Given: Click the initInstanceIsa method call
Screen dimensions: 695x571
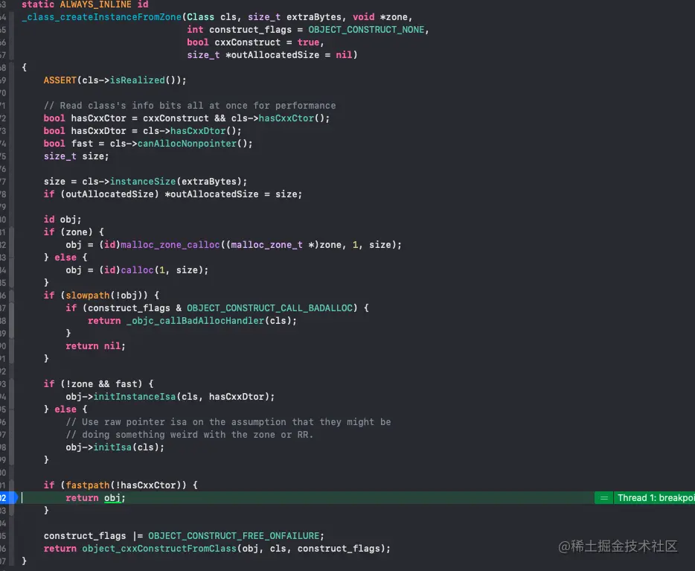Looking at the screenshot, I should coord(134,397).
